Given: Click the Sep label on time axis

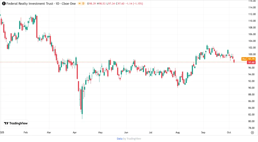Looking at the screenshot, I should (203, 133).
